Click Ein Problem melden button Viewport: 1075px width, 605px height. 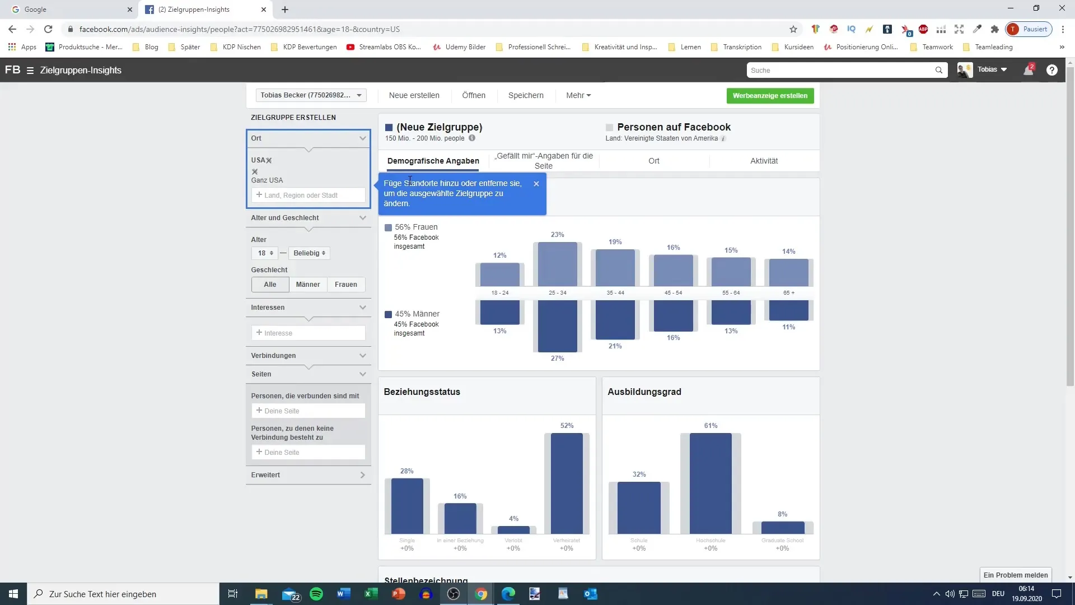(x=1016, y=575)
